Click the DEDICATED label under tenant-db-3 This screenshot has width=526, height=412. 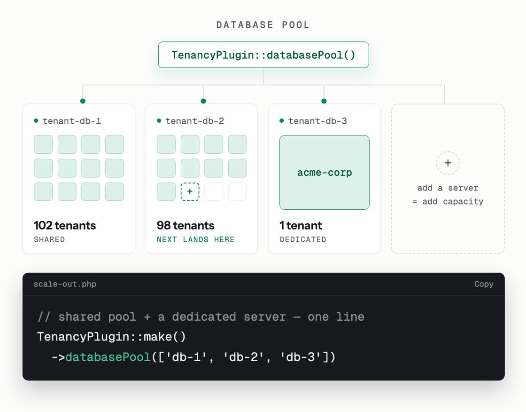[x=303, y=239]
